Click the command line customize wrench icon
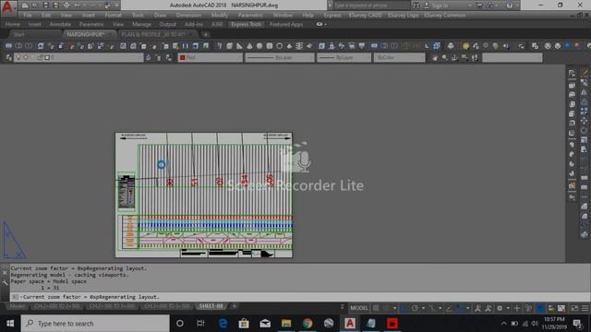 pyautogui.click(x=5, y=283)
